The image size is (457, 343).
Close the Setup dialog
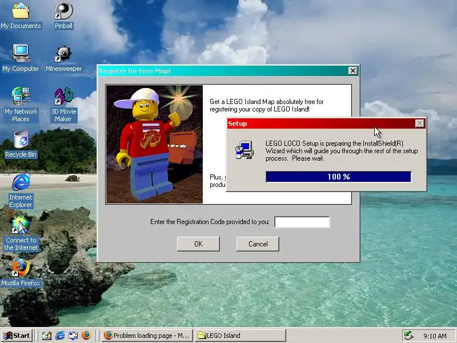(x=419, y=123)
